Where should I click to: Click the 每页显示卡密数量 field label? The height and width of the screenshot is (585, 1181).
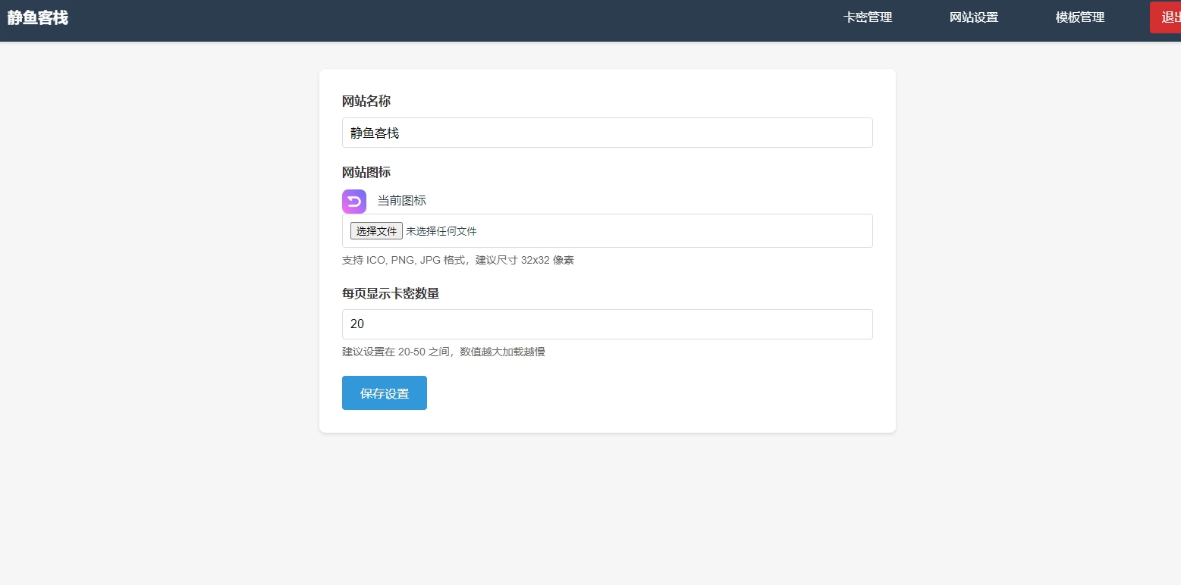coord(391,293)
